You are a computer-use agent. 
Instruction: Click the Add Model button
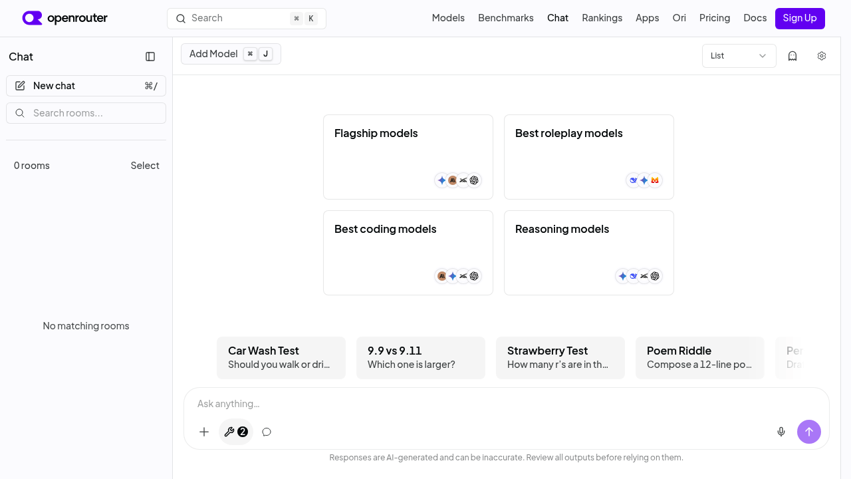point(231,54)
